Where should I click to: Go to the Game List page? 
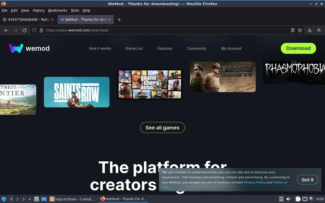click(x=134, y=48)
